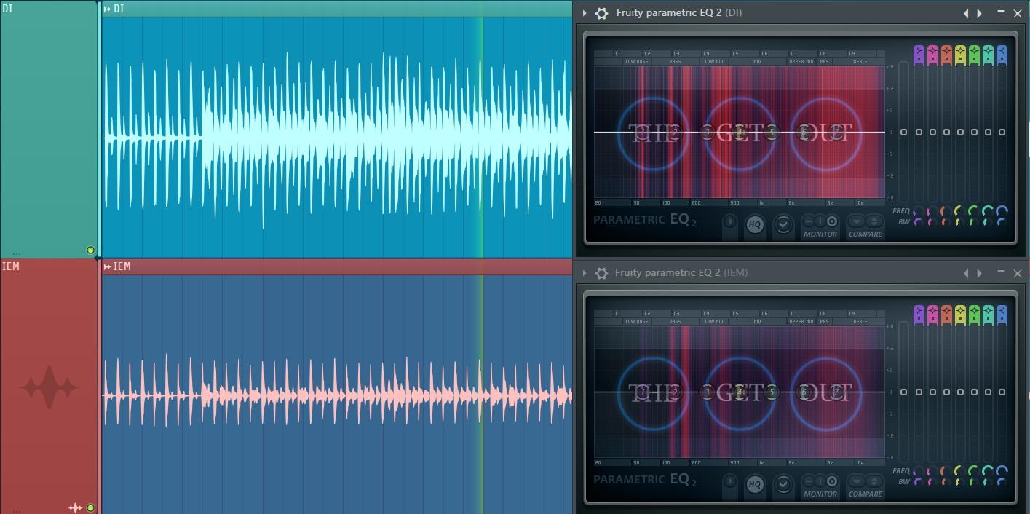Click IEM track audio waveform icon
This screenshot has width=1030, height=514.
[x=75, y=507]
